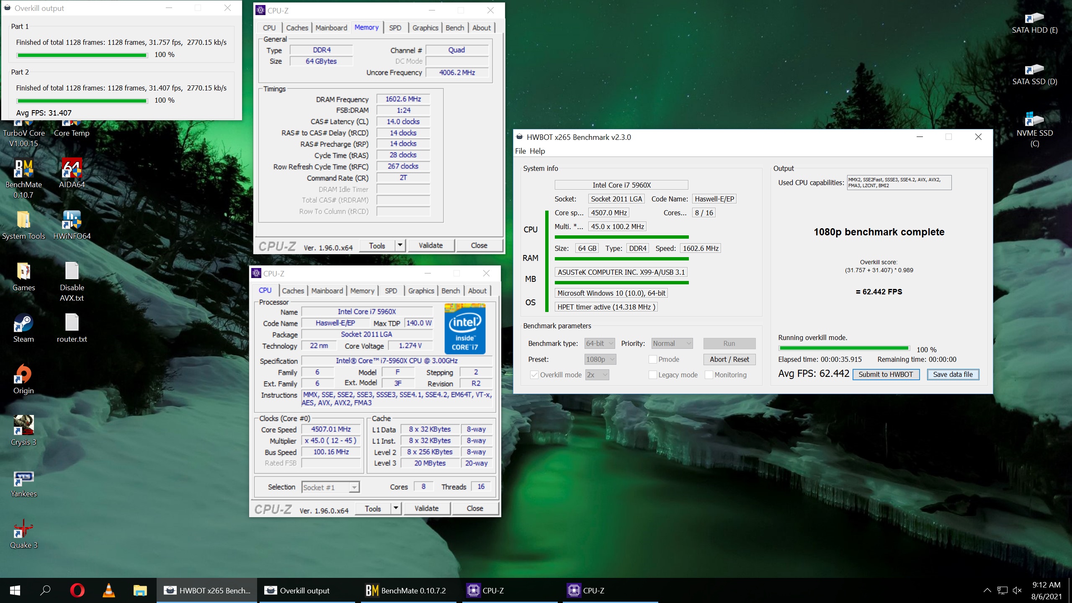Open the Preset 1080p dropdown
Image resolution: width=1072 pixels, height=603 pixels.
(600, 359)
